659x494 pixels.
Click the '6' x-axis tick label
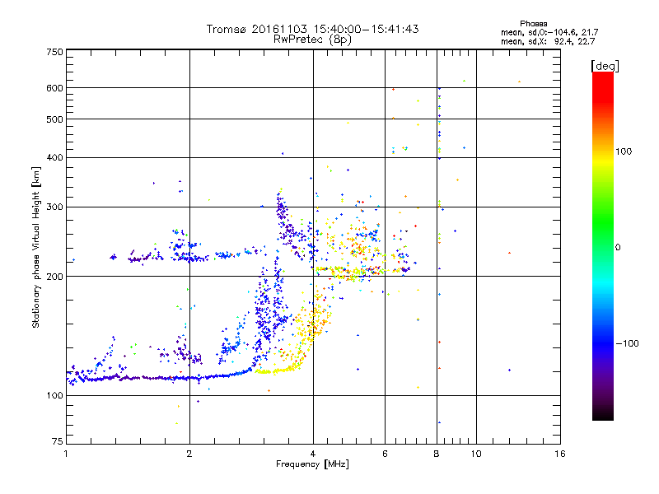pyautogui.click(x=385, y=454)
